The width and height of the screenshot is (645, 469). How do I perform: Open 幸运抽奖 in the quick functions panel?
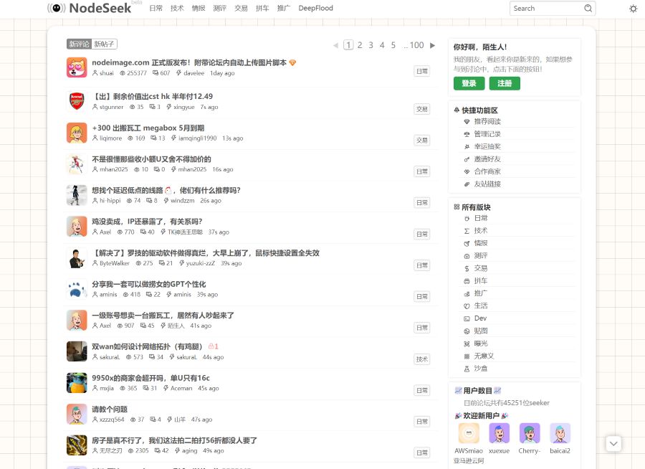pos(487,146)
